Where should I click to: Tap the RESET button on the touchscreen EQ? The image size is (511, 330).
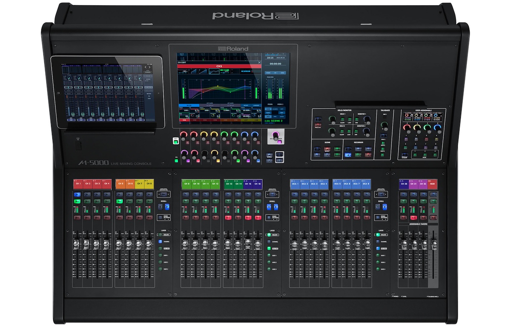click(245, 105)
